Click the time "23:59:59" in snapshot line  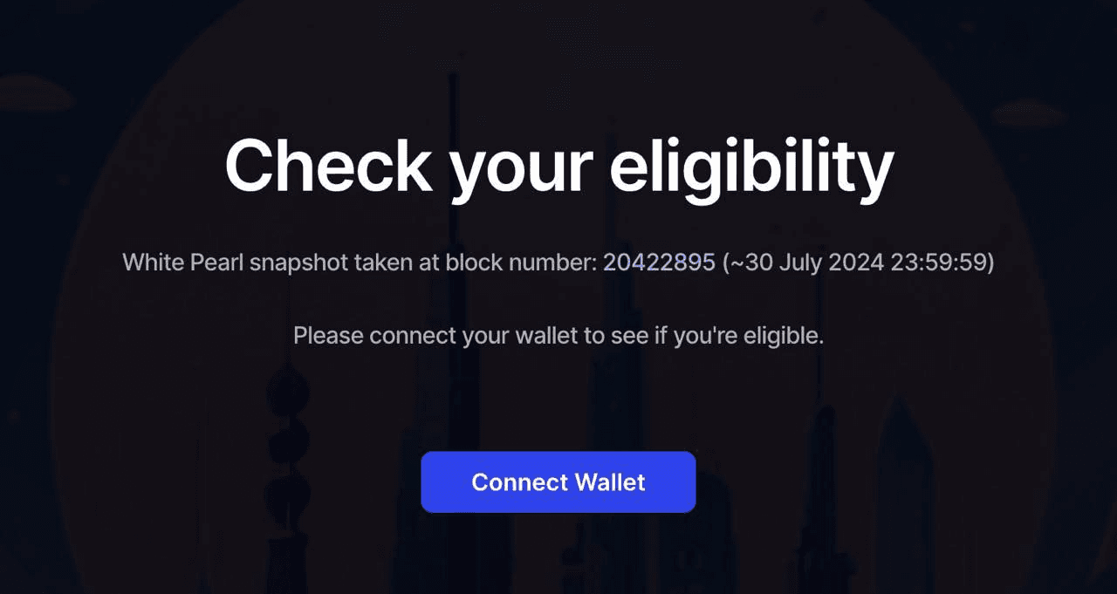pyautogui.click(x=938, y=262)
